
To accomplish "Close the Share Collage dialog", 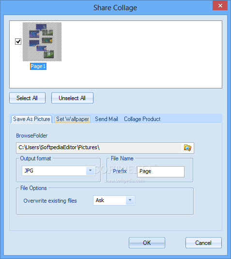I will coord(220,6).
